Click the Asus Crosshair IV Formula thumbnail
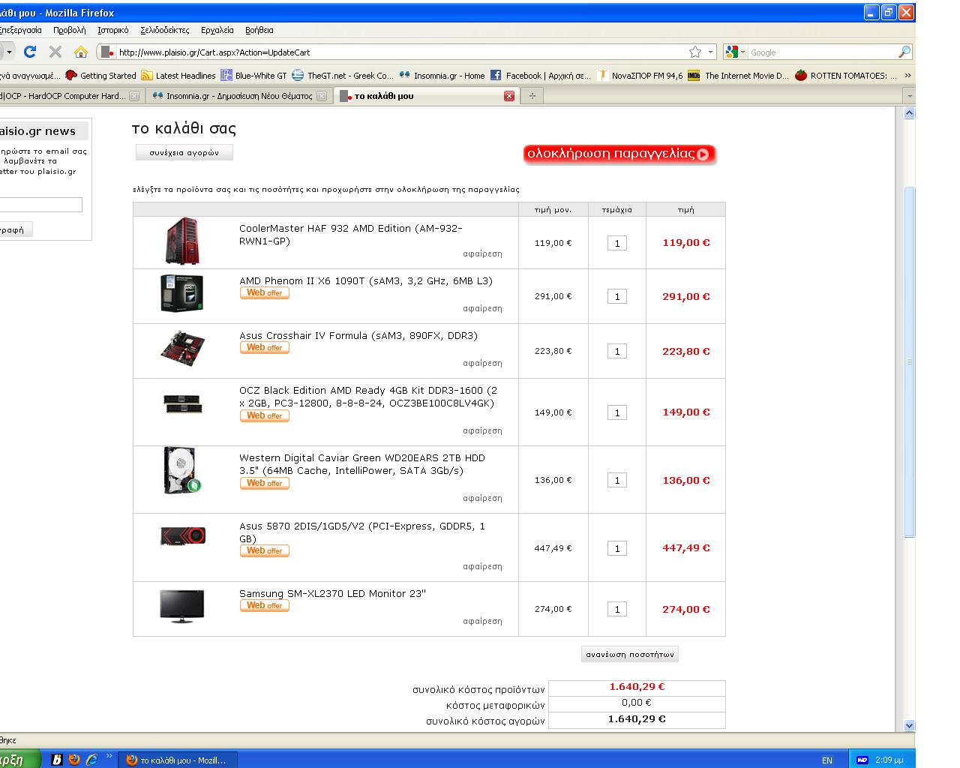The width and height of the screenshot is (960, 768). pyautogui.click(x=182, y=348)
